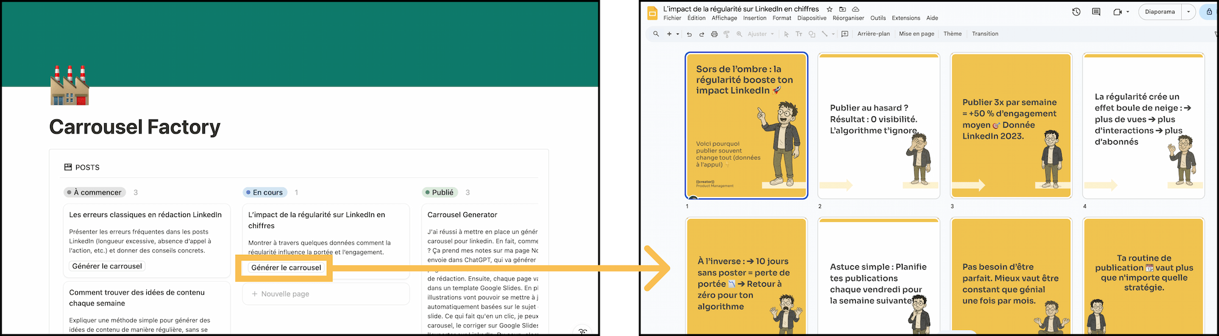Select slide 3 thumbnail about engagement

(1011, 126)
